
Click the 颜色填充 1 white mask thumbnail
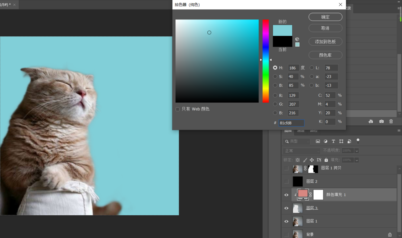coord(318,195)
